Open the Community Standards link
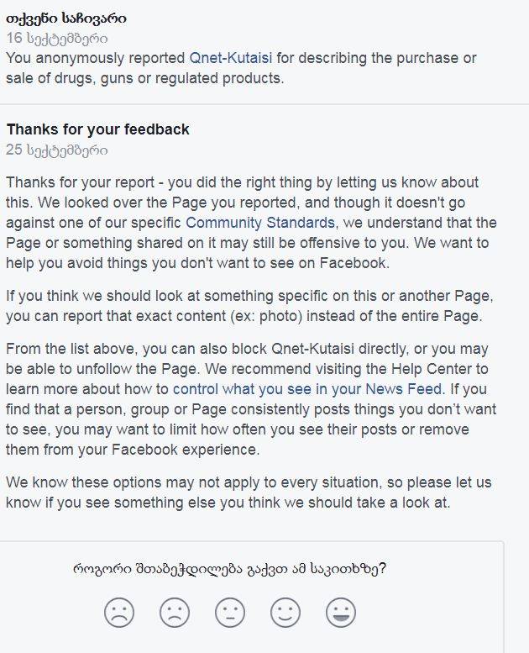 [260, 223]
